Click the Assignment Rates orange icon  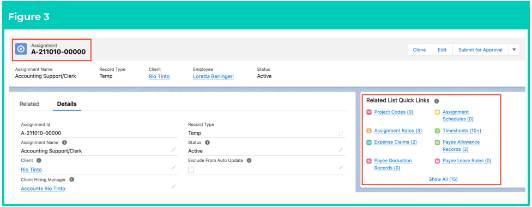[x=369, y=131]
